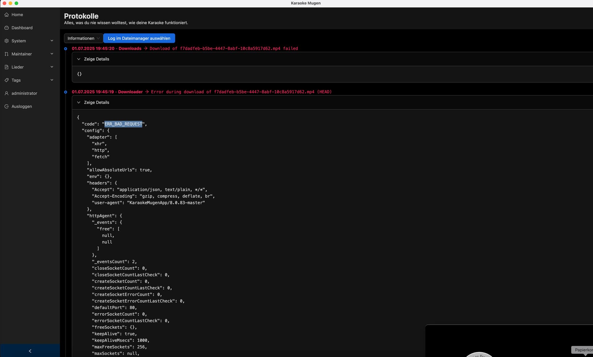This screenshot has width=593, height=357.
Task: Click Log im Dateimanager auswählen button
Action: (x=139, y=38)
